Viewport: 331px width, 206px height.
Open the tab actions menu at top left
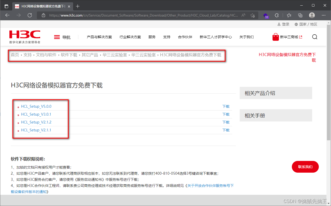6,6
